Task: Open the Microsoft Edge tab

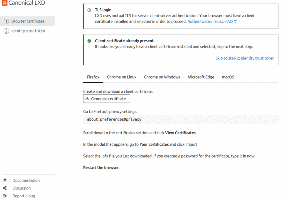Action: pyautogui.click(x=201, y=77)
